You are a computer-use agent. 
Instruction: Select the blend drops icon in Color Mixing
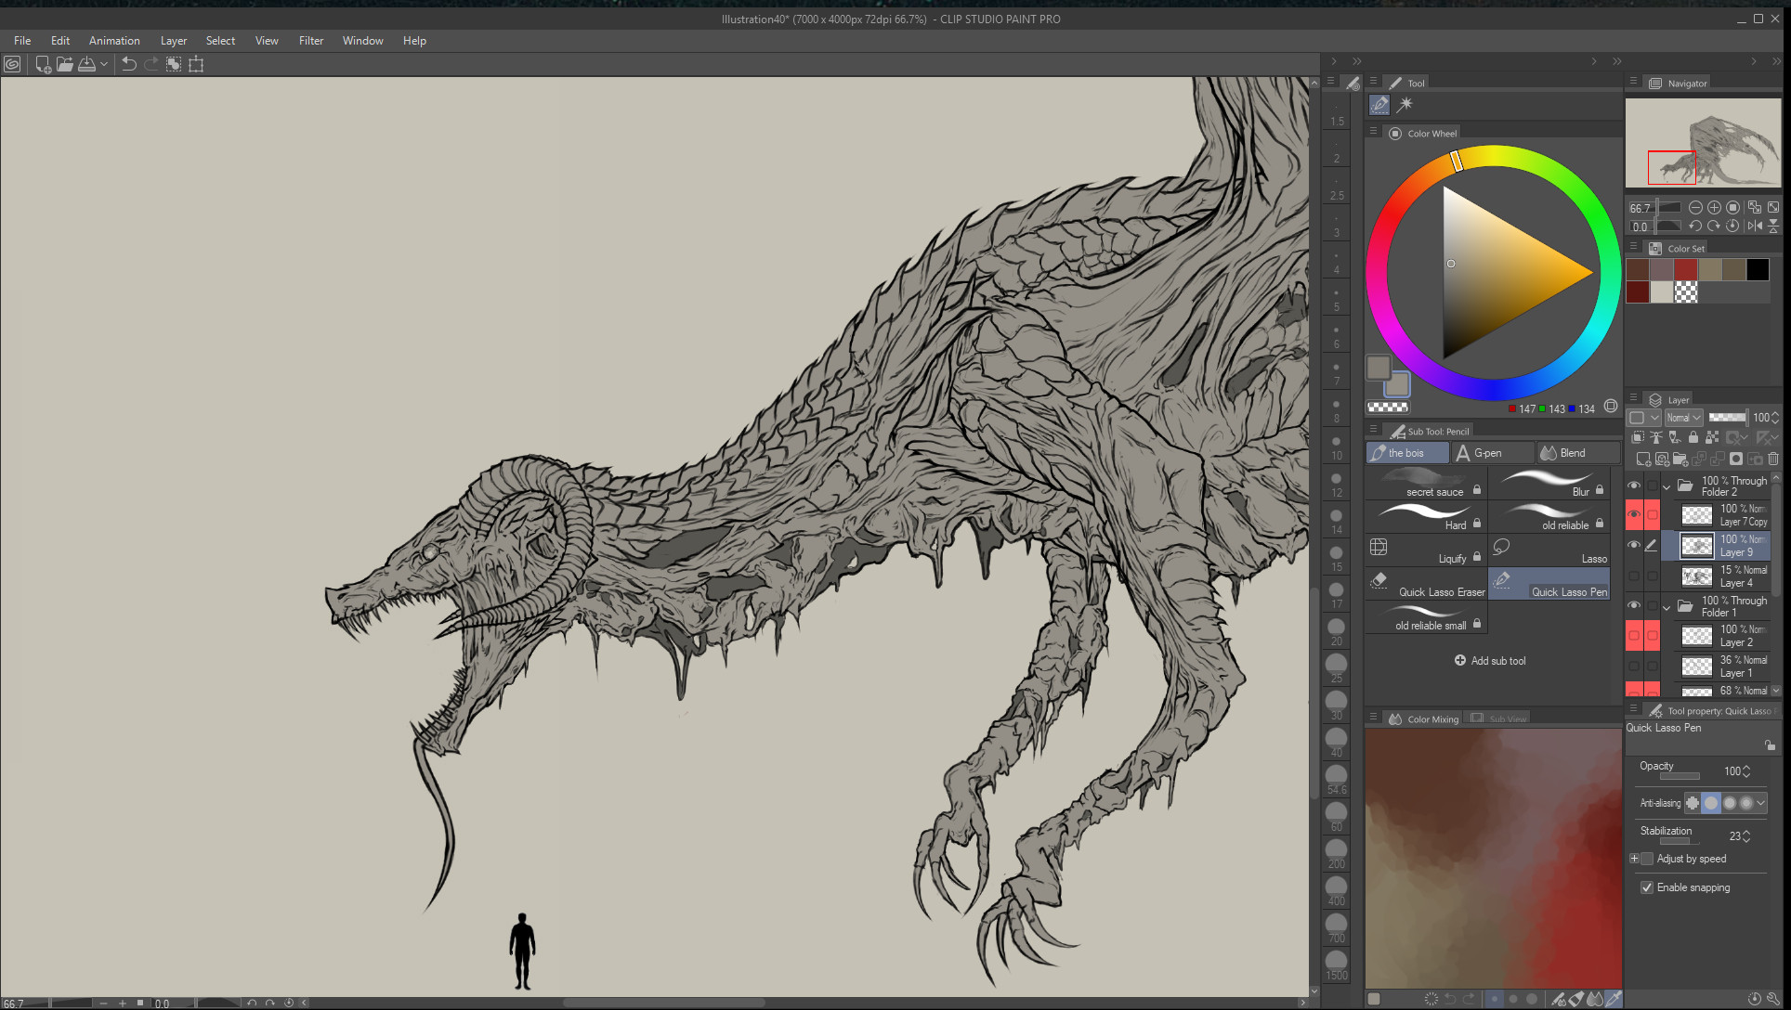tap(1595, 999)
